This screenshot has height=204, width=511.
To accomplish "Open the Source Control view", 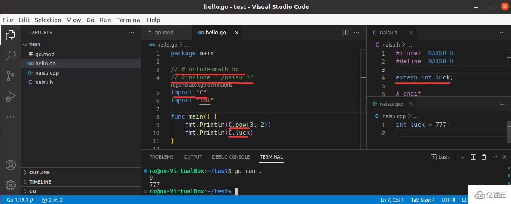I will (x=11, y=76).
